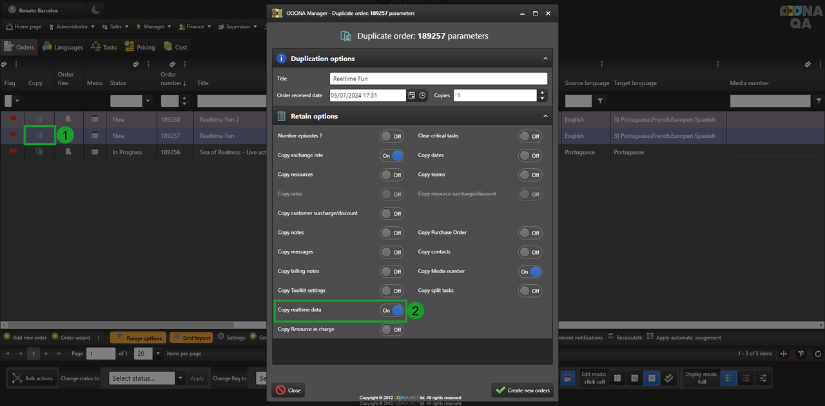
Task: Disable the Copy Media number toggle
Action: 530,271
